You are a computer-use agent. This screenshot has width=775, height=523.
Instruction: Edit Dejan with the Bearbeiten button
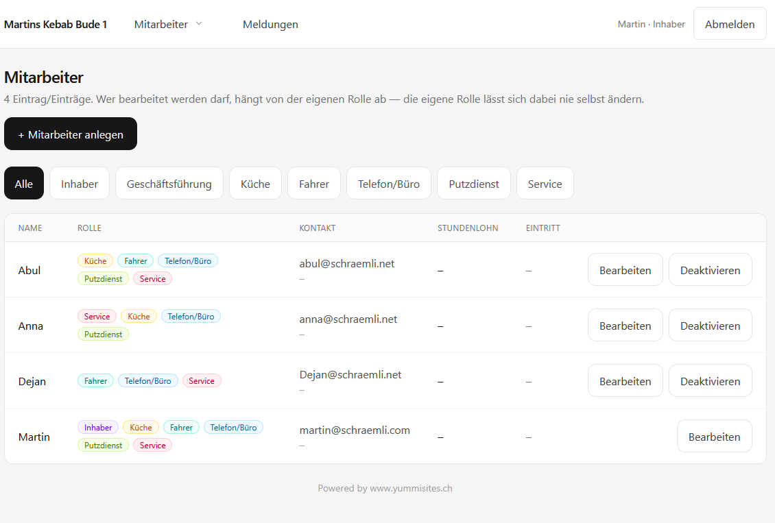tap(625, 380)
